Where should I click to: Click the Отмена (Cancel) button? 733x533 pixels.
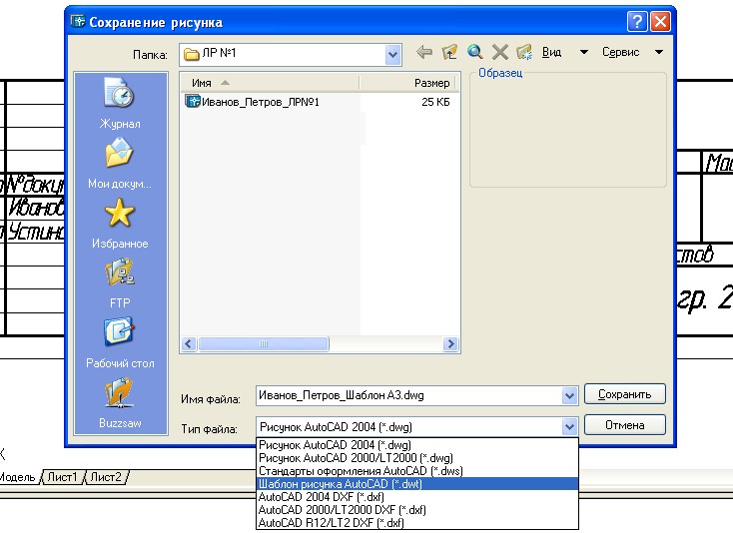tap(624, 425)
